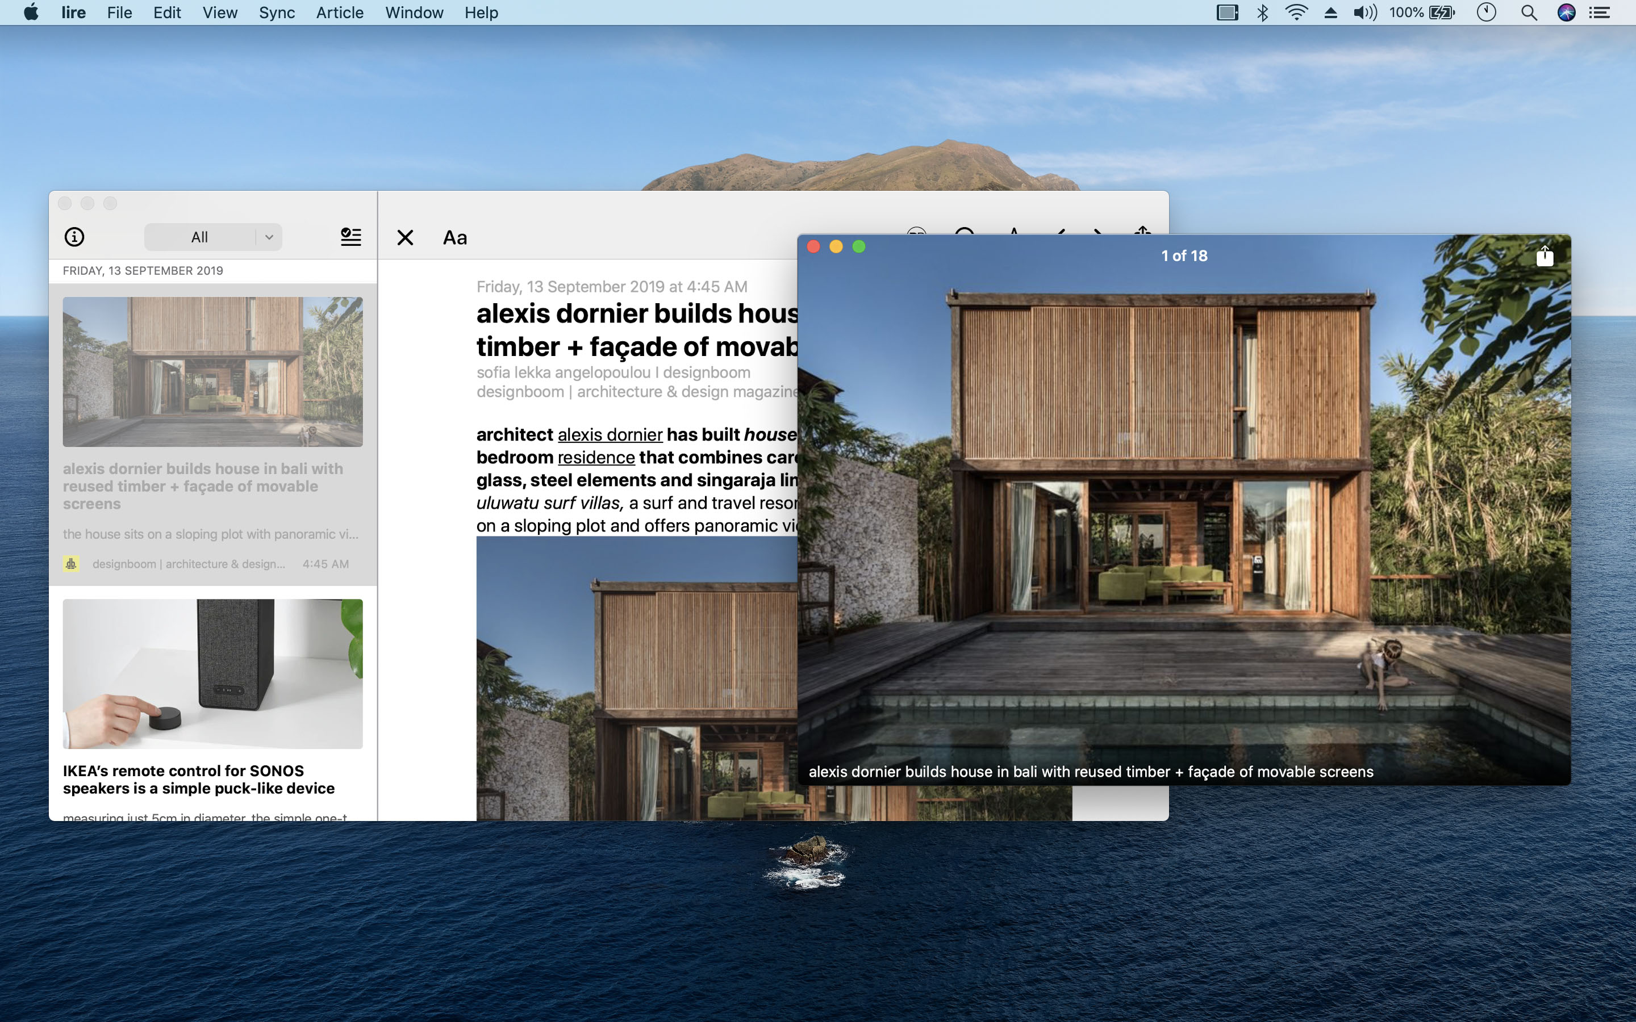Viewport: 1636px width, 1022px height.
Task: Minimize the image viewer window
Action: tap(836, 247)
